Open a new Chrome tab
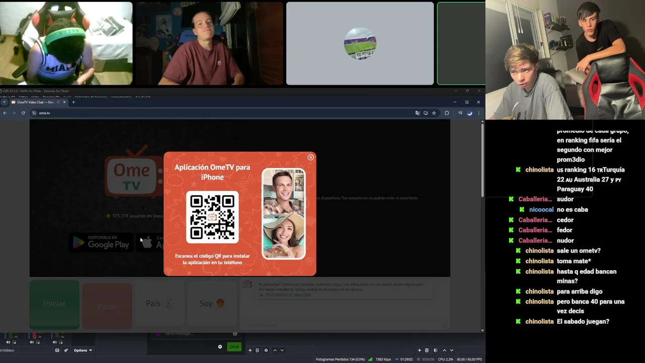645x363 pixels. [x=74, y=102]
